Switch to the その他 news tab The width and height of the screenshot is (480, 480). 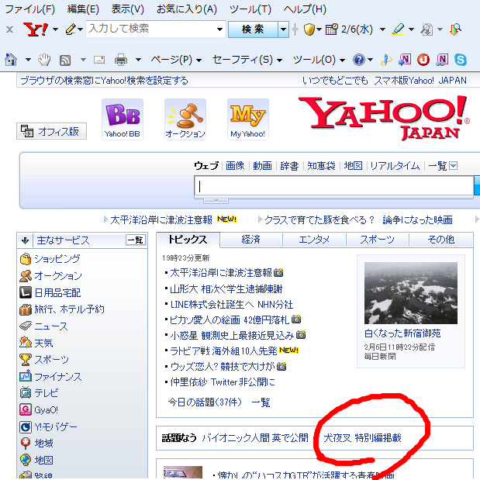click(441, 240)
